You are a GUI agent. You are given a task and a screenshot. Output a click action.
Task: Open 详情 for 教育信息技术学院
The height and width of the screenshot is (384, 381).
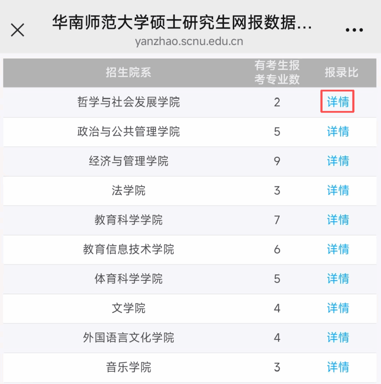pyautogui.click(x=338, y=249)
